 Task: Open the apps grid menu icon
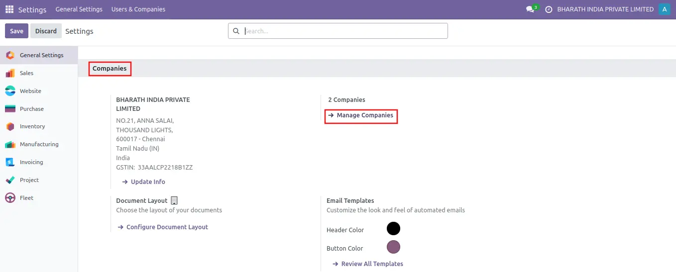tap(9, 9)
